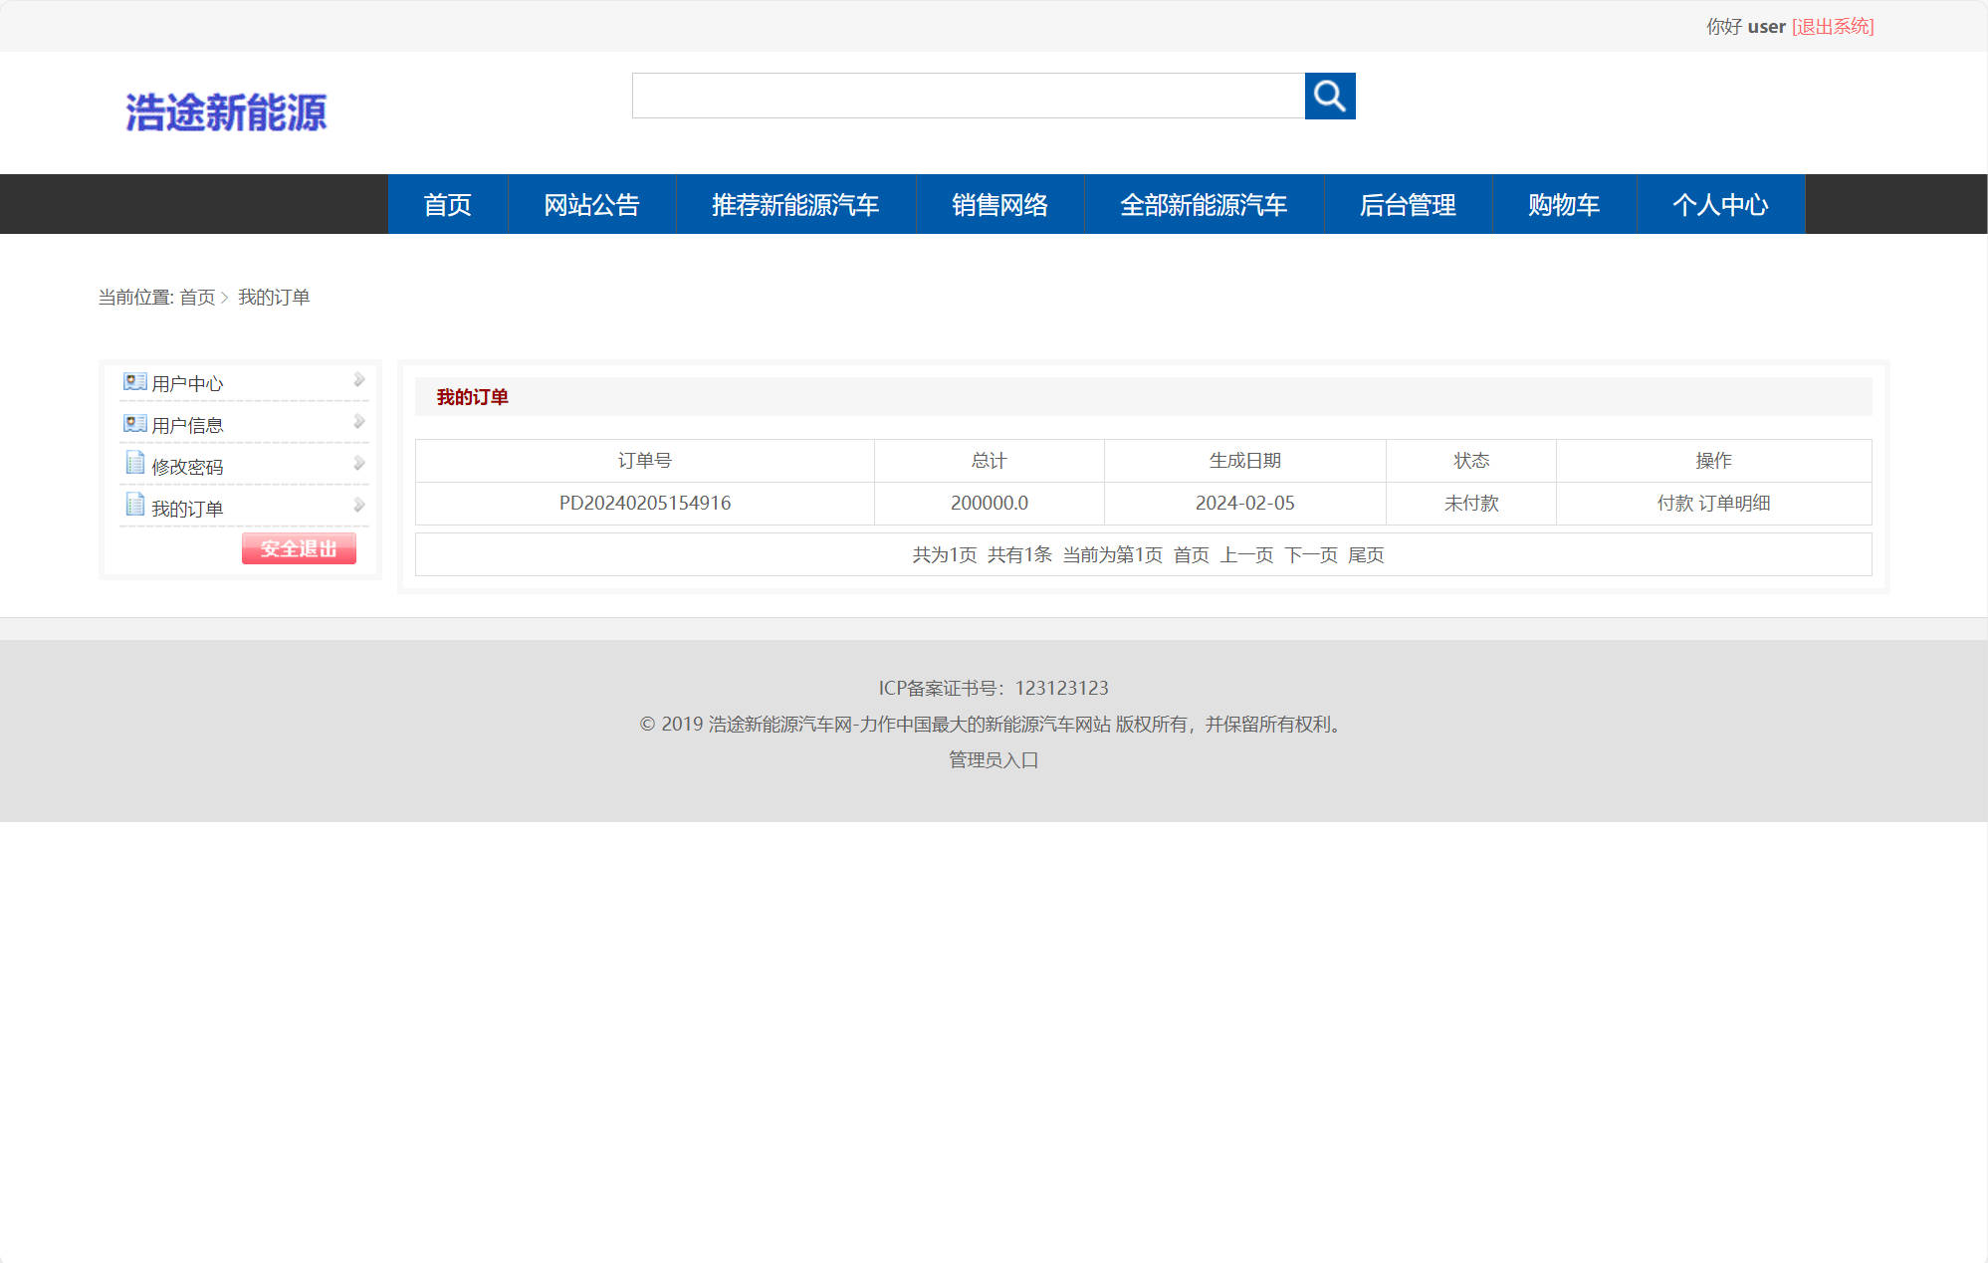Click the 用户中心 sidebar icon
The height and width of the screenshot is (1263, 1988).
134,381
